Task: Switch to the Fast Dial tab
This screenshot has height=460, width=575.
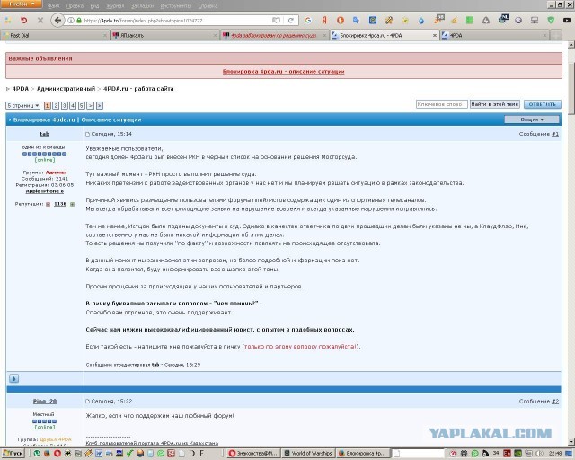Action: pyautogui.click(x=54, y=35)
